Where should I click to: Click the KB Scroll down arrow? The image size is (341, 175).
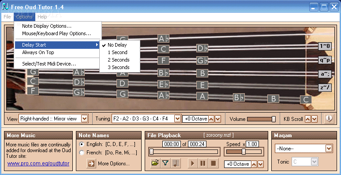coord(314,119)
